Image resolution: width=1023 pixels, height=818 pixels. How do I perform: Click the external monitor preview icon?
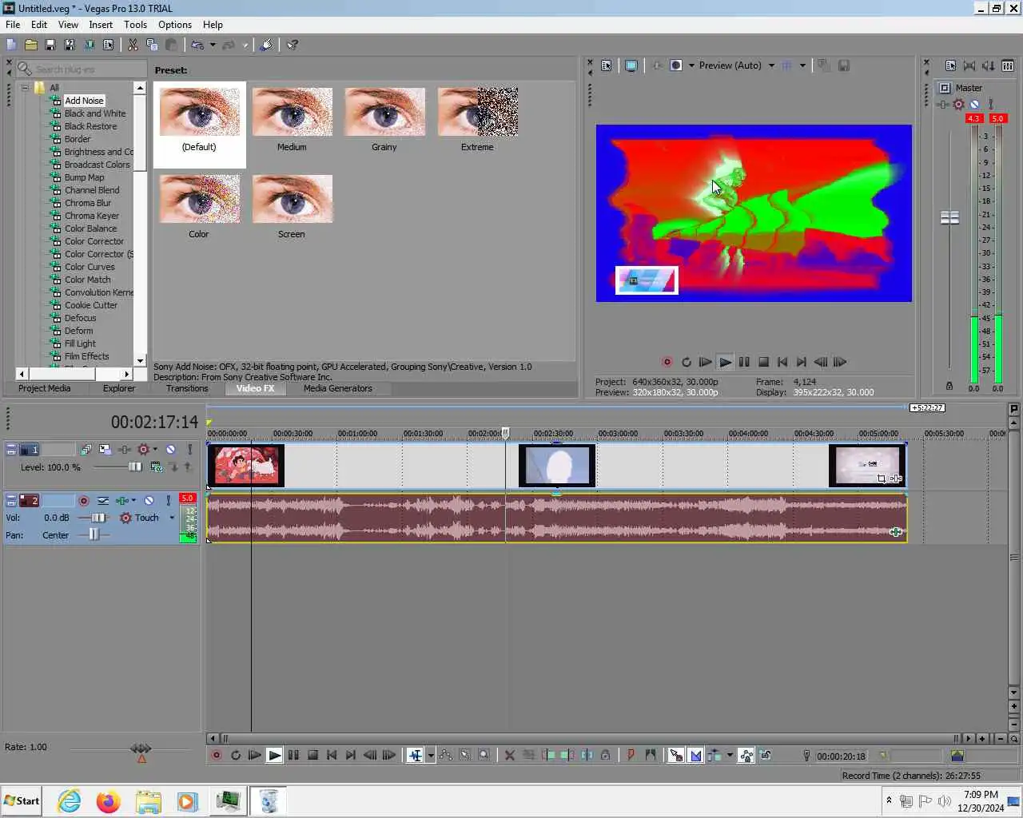[x=631, y=66]
